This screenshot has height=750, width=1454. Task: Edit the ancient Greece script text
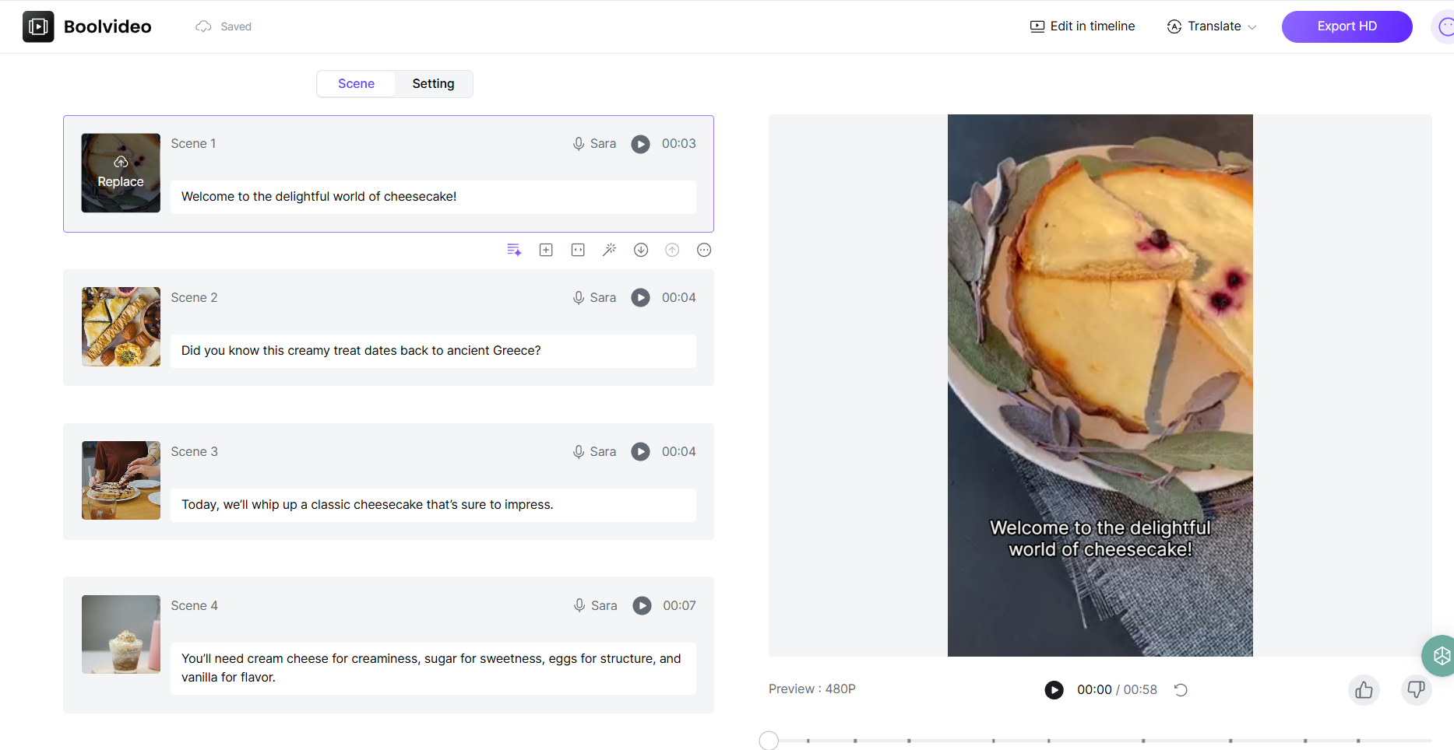pos(433,351)
